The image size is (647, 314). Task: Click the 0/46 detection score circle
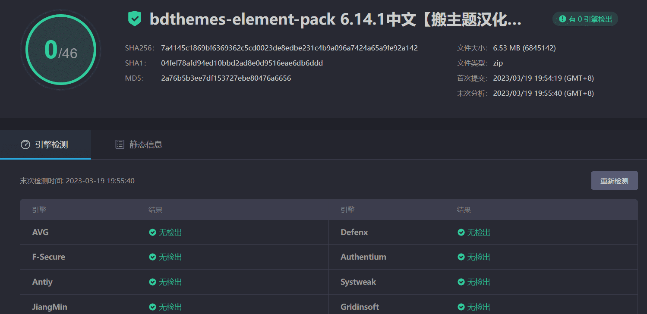tap(60, 50)
